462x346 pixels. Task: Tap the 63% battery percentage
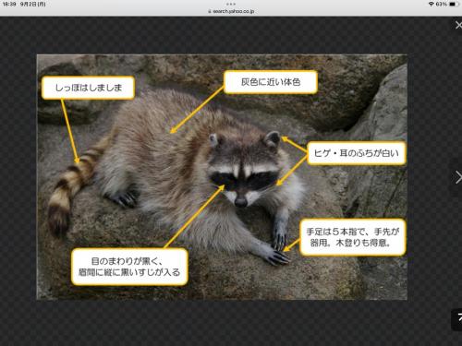pos(442,4)
